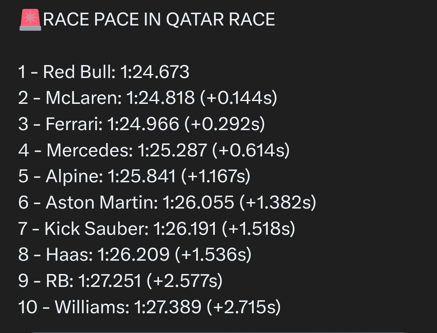Screen dimensions: 437x333
Task: Click the Williams gap (+2.715s)
Action: [244, 307]
